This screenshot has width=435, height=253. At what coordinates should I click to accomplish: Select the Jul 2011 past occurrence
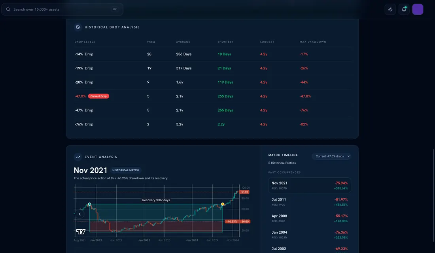click(309, 202)
